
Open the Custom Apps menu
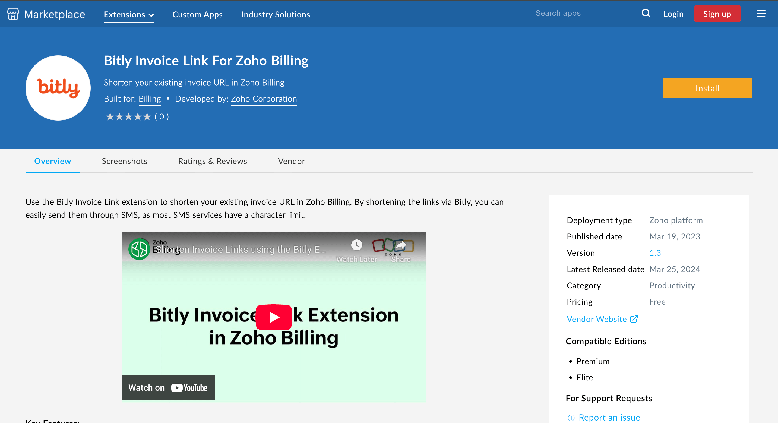(x=198, y=14)
